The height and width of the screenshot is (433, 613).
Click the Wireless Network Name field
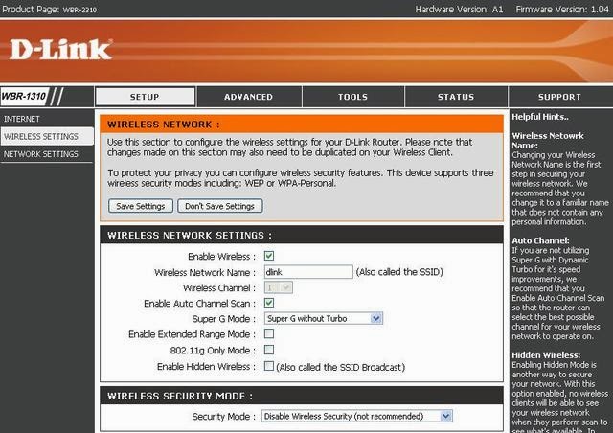(x=308, y=272)
